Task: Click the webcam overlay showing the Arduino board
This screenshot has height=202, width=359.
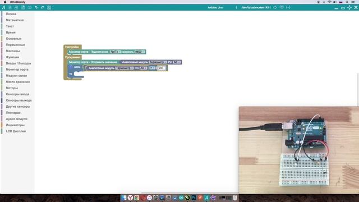Action: click(x=298, y=150)
